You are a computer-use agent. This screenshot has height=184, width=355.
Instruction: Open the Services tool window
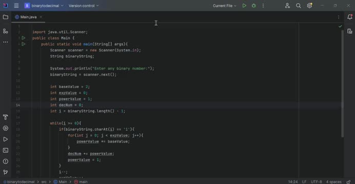click(6, 128)
